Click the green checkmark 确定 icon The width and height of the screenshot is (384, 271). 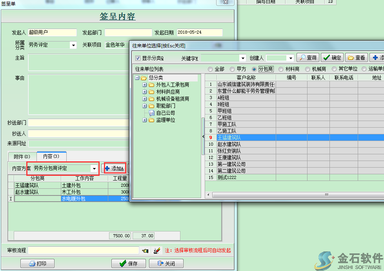(x=327, y=57)
